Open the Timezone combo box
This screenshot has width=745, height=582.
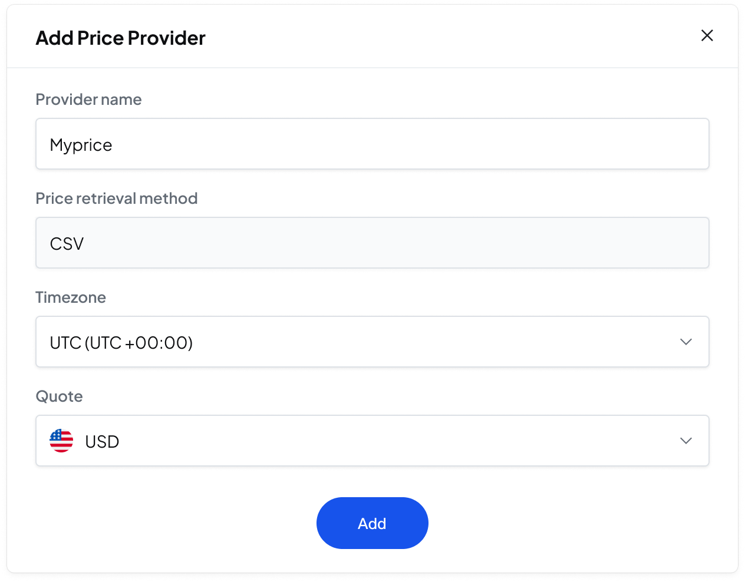coord(372,342)
